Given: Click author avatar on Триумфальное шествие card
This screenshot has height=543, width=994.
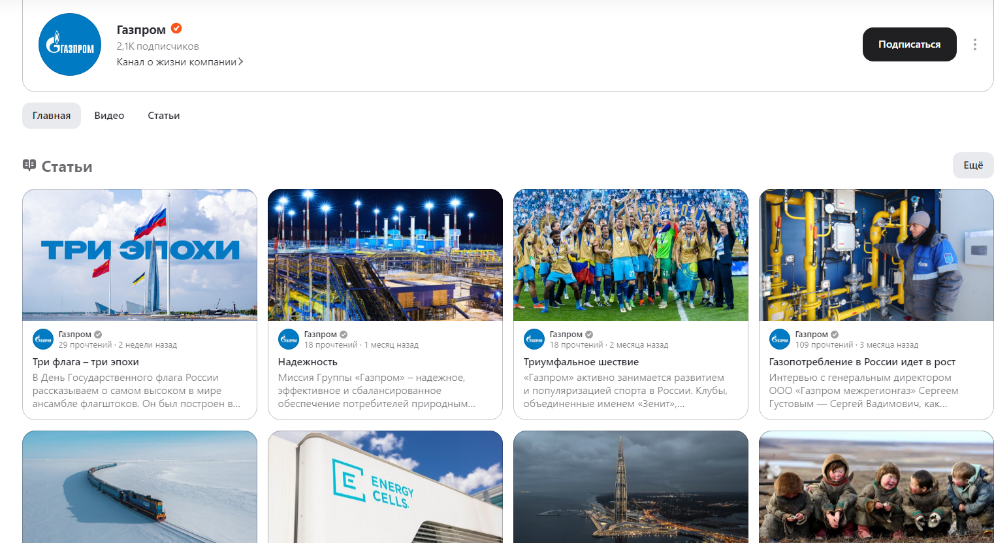Looking at the screenshot, I should click(534, 339).
